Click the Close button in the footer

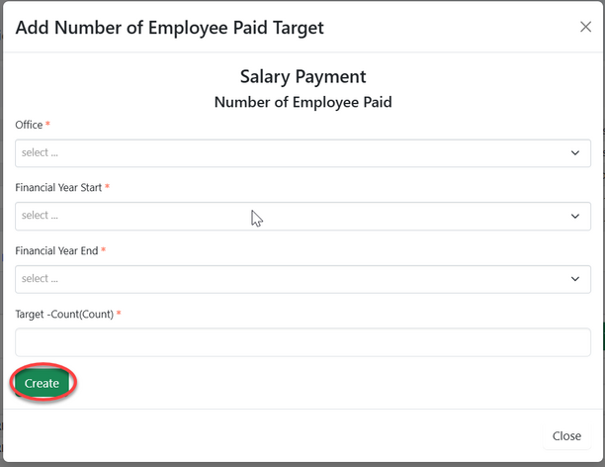tap(566, 436)
